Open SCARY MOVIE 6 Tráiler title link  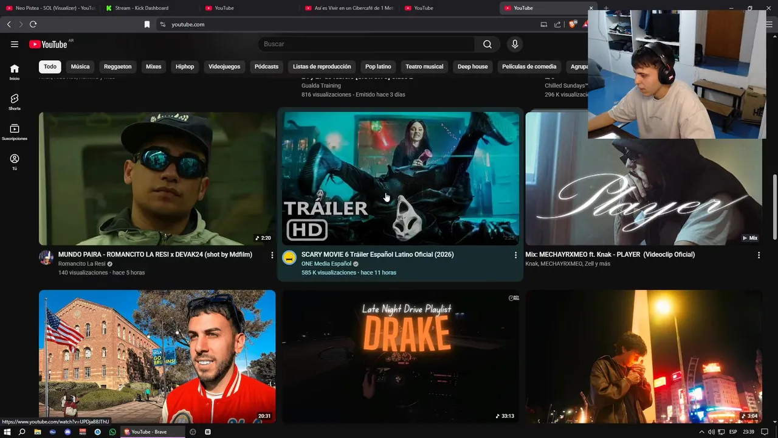click(377, 255)
